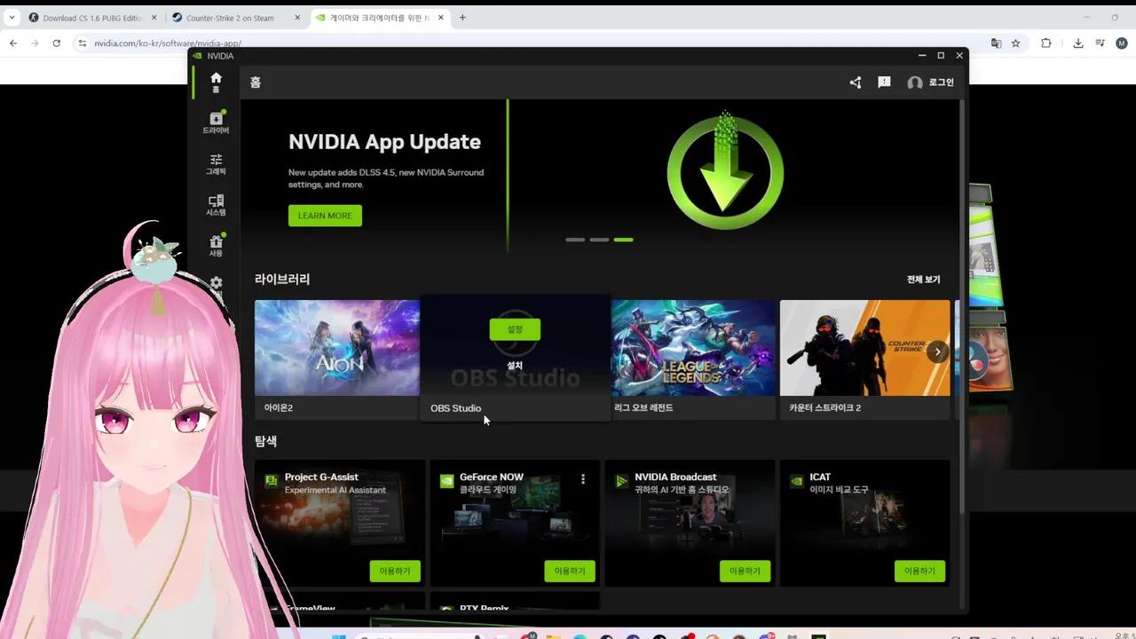
Task: Select the second carousel indicator dot
Action: tap(599, 240)
